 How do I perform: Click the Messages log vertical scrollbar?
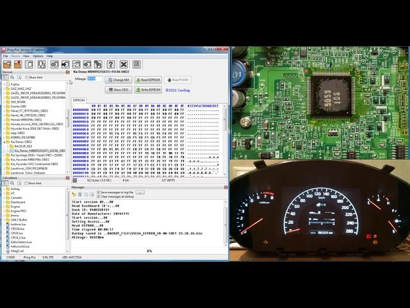(x=225, y=224)
